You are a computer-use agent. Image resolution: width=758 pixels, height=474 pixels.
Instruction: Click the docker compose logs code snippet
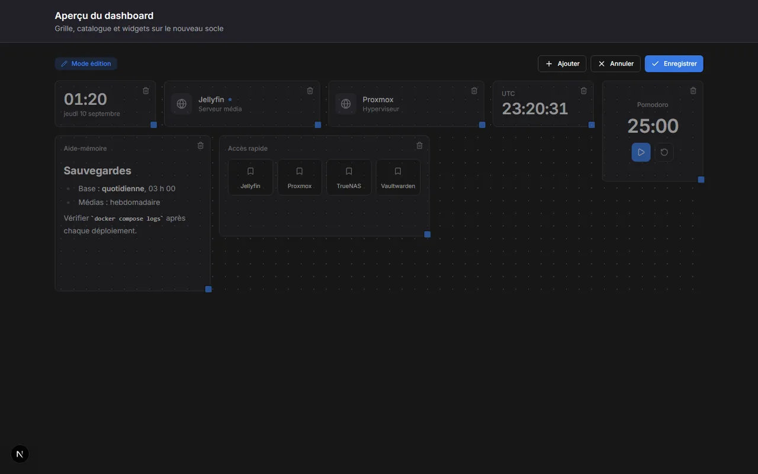pyautogui.click(x=127, y=219)
